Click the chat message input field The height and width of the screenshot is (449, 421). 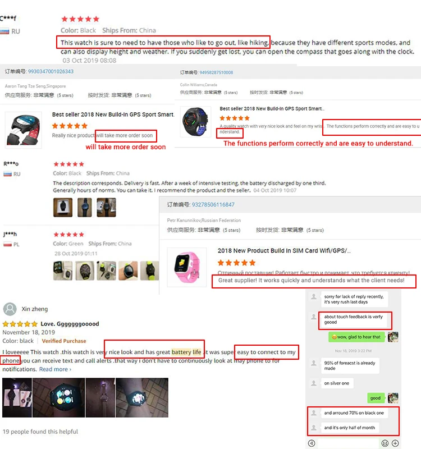tap(348, 443)
